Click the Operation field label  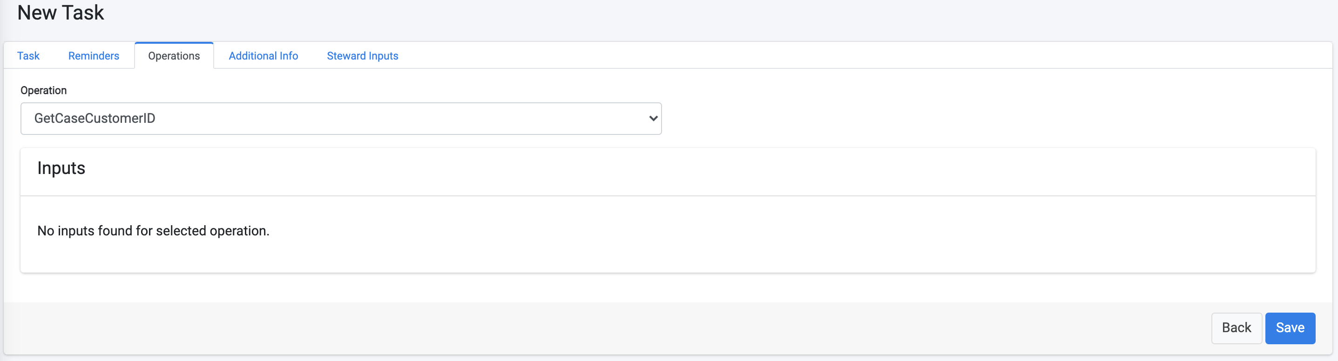tap(44, 90)
